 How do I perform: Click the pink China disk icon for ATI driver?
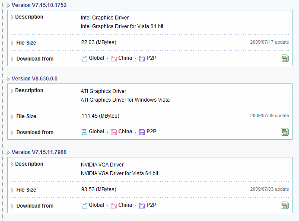click(x=114, y=132)
